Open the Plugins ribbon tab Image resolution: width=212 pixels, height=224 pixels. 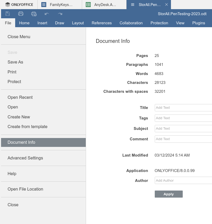tap(199, 23)
